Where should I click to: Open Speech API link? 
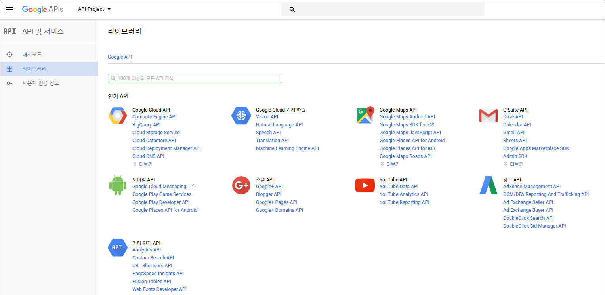268,133
